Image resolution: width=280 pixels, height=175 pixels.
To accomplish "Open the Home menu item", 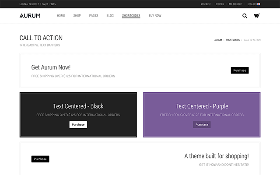I will pos(61,16).
